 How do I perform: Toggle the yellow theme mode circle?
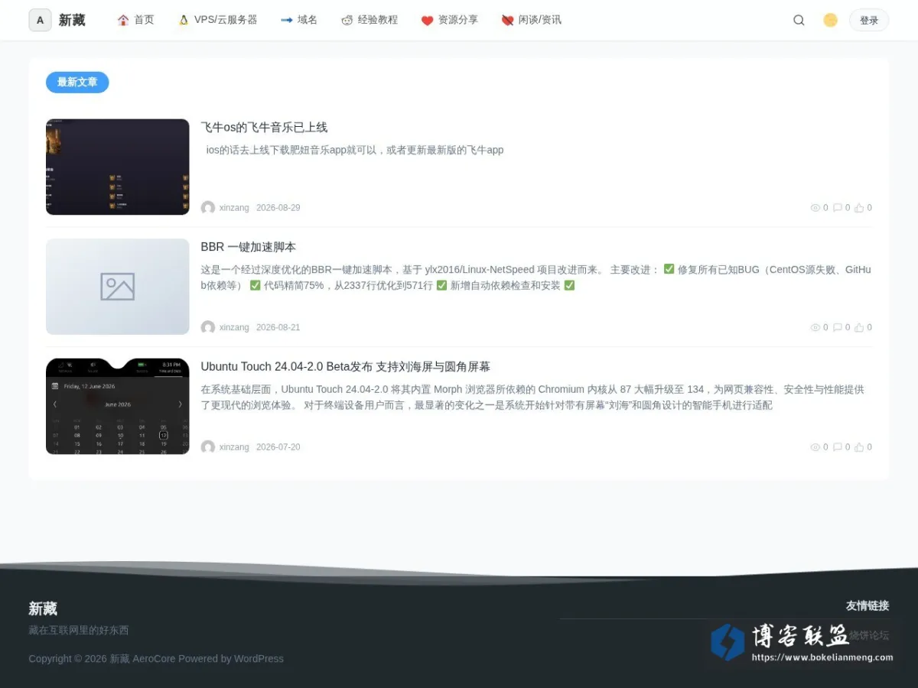click(x=830, y=21)
